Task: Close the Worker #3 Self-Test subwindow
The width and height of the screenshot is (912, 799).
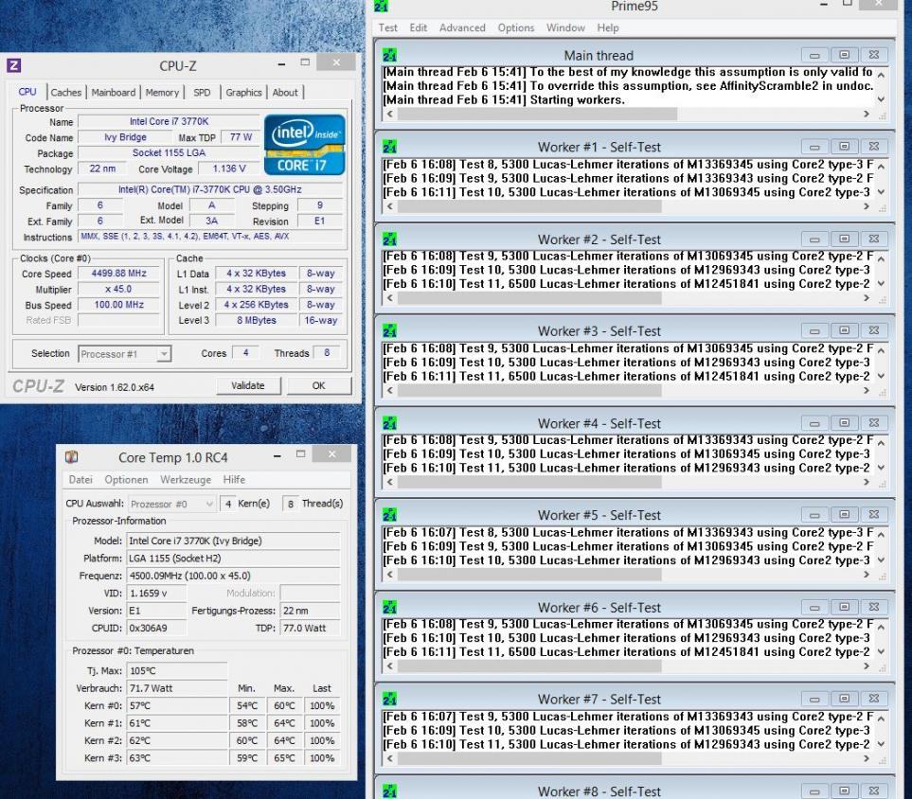Action: [x=873, y=331]
